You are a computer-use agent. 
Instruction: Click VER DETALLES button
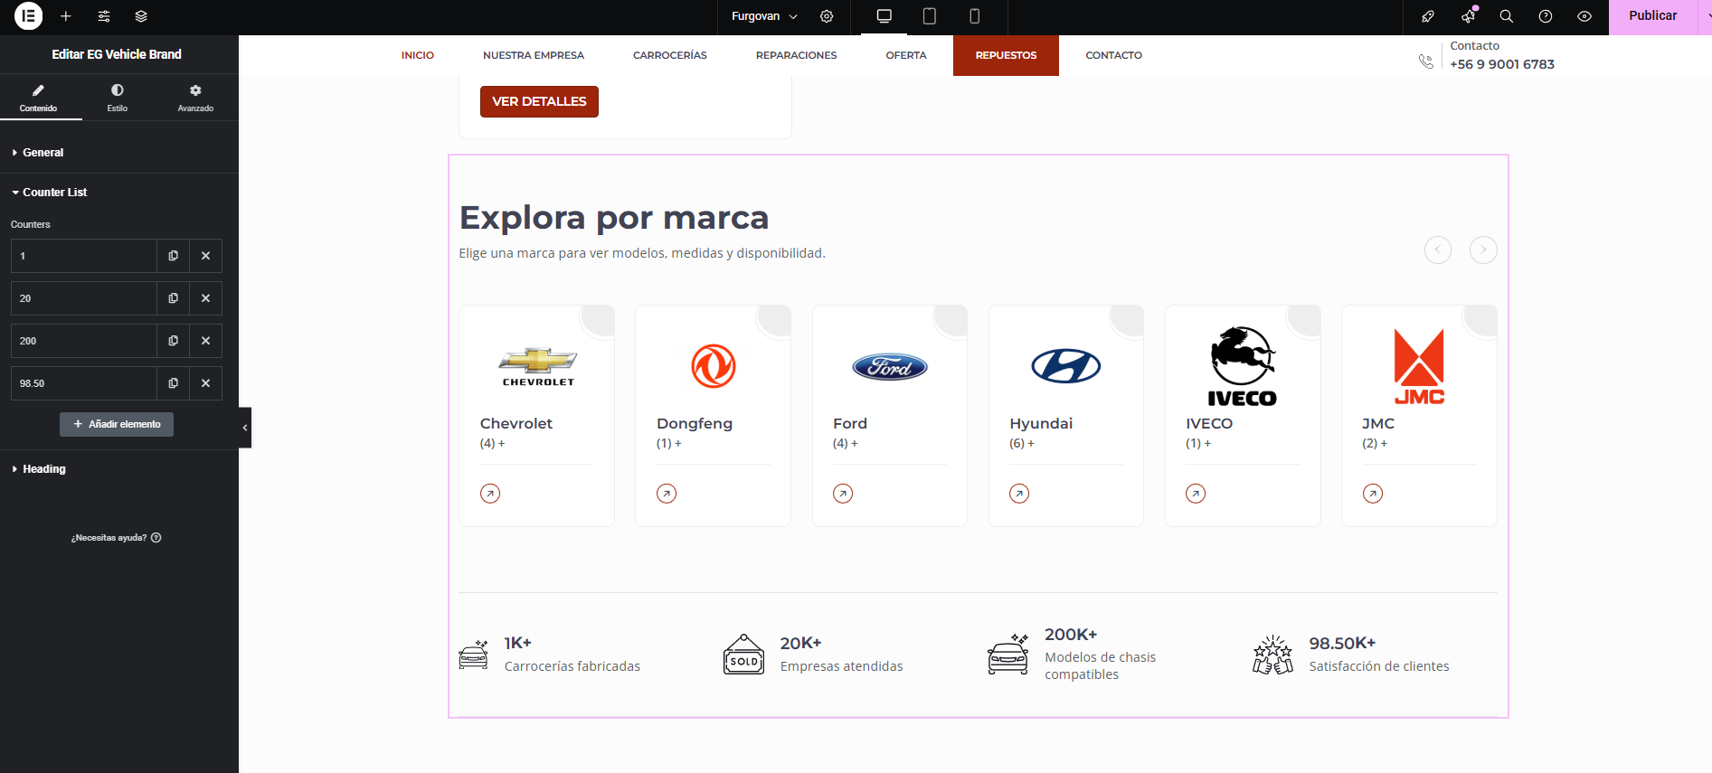point(539,101)
